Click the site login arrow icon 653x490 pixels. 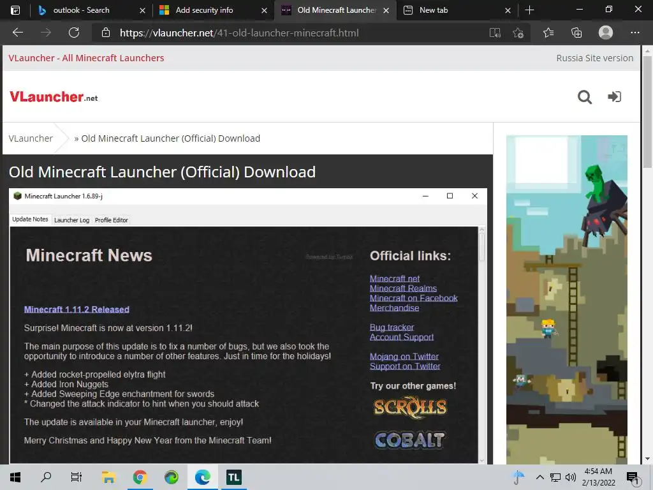tap(614, 97)
